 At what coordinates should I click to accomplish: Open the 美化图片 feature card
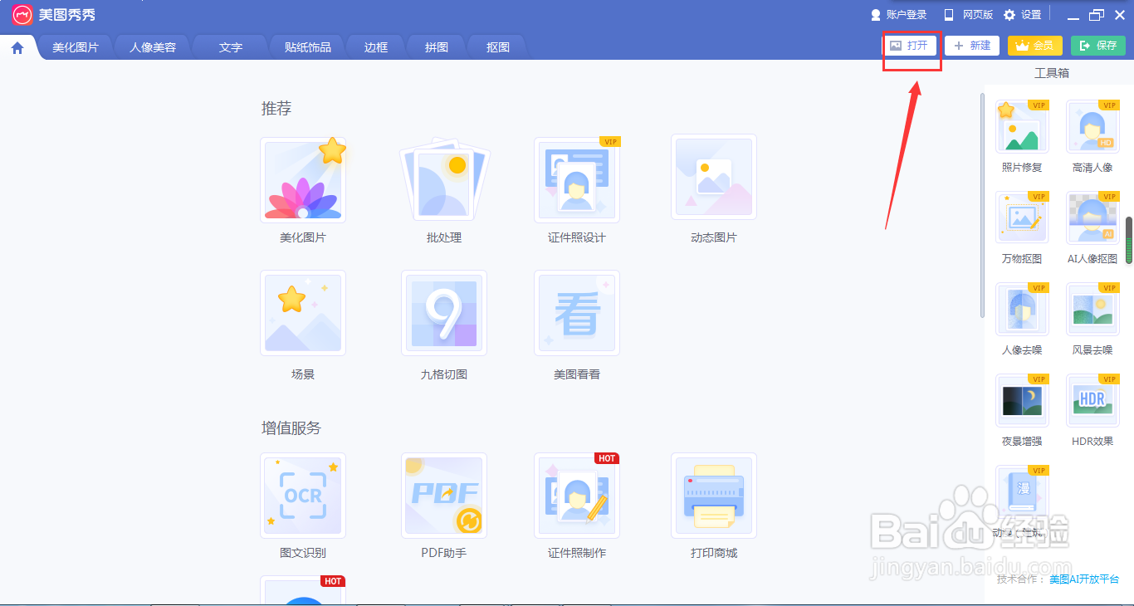[x=303, y=180]
